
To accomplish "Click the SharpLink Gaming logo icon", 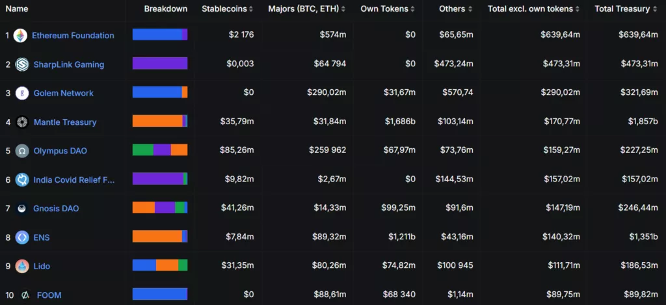I will click(x=22, y=64).
